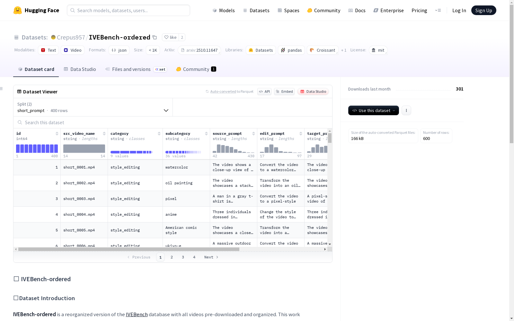Click the like count 2
The width and height of the screenshot is (514, 321).
[x=182, y=37]
